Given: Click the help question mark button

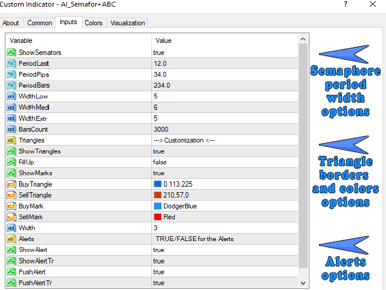Looking at the screenshot, I should (346, 5).
